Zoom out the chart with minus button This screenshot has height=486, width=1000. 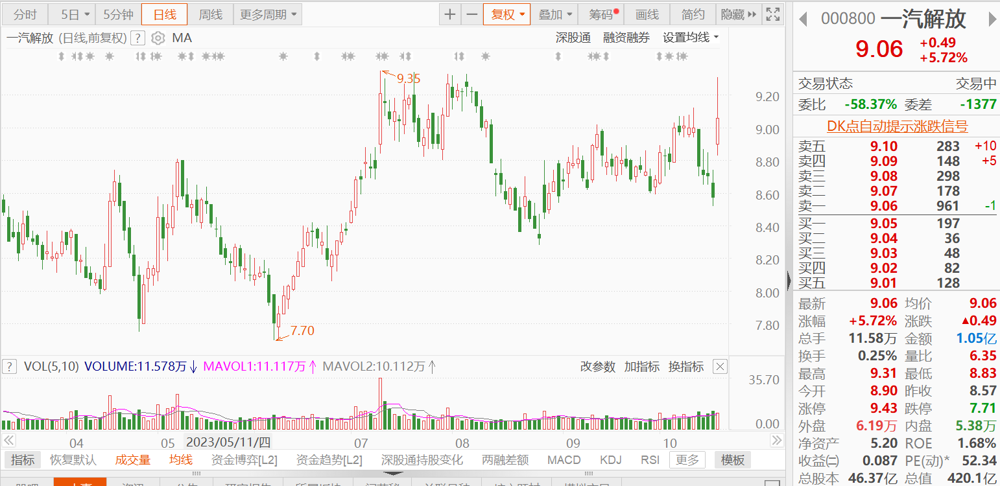471,14
